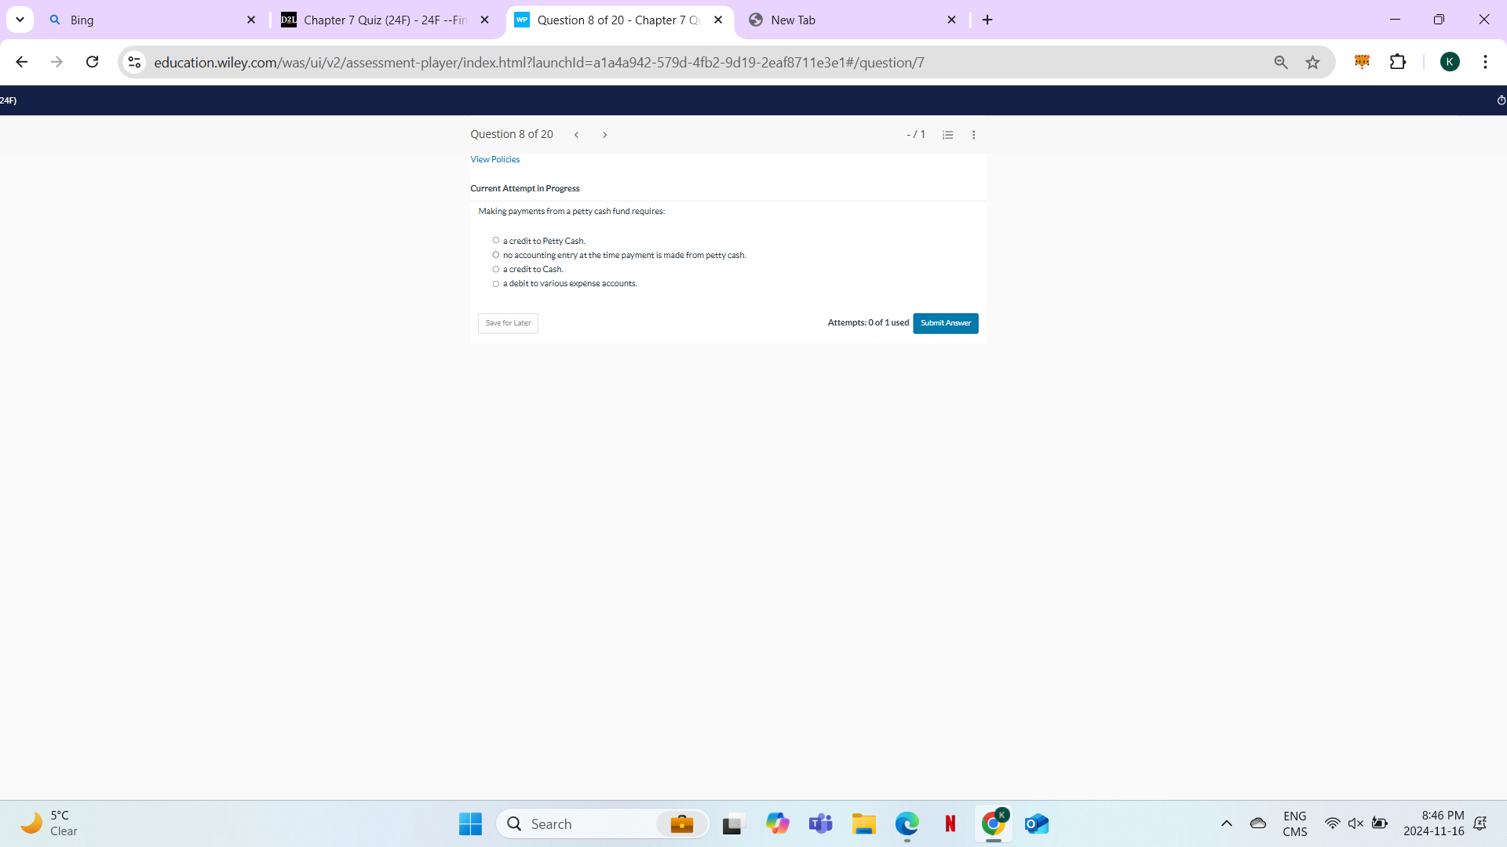Open the quiz three-dot options menu
1507x847 pixels.
tap(973, 134)
